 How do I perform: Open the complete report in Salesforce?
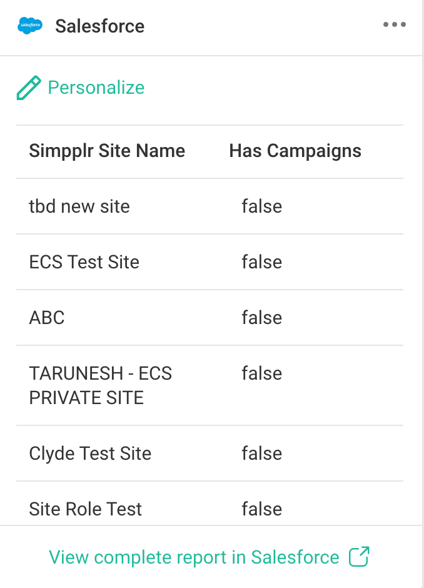193,555
